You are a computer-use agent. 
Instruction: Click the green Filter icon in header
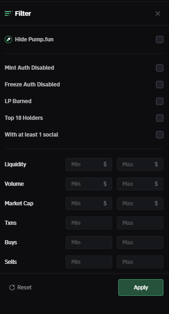8,13
